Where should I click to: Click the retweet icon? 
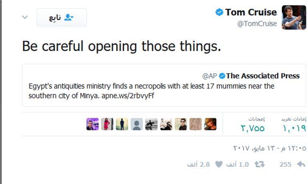pos(259,164)
